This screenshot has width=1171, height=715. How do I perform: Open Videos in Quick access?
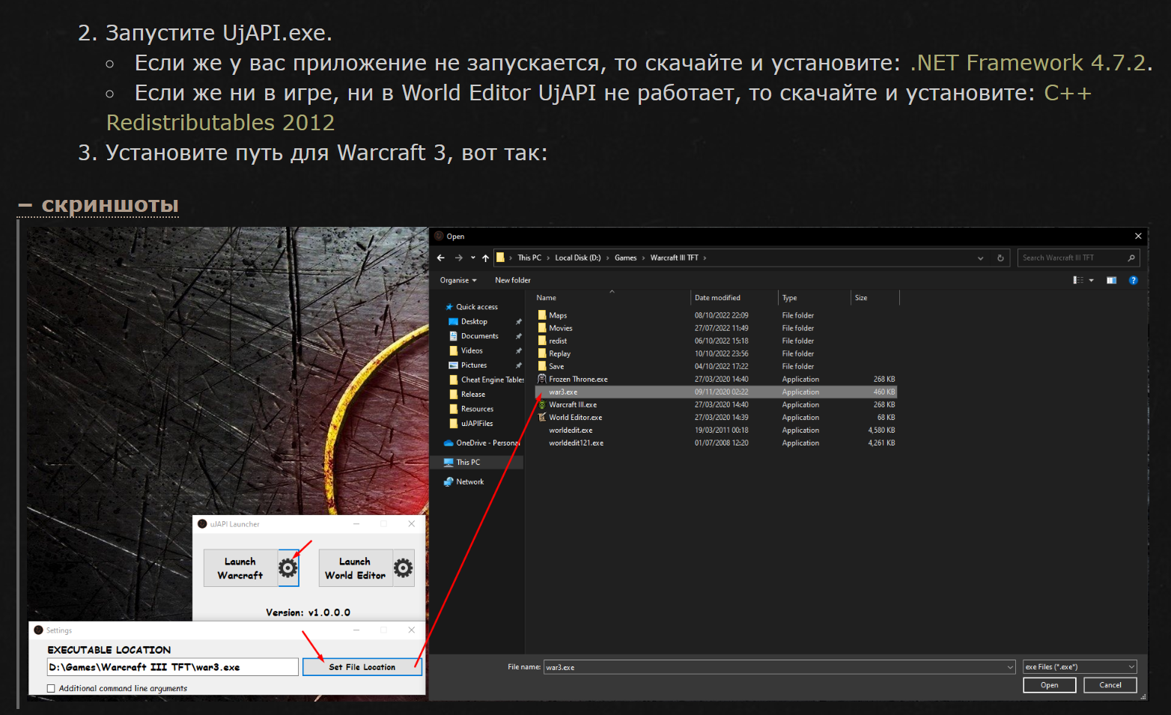(472, 350)
